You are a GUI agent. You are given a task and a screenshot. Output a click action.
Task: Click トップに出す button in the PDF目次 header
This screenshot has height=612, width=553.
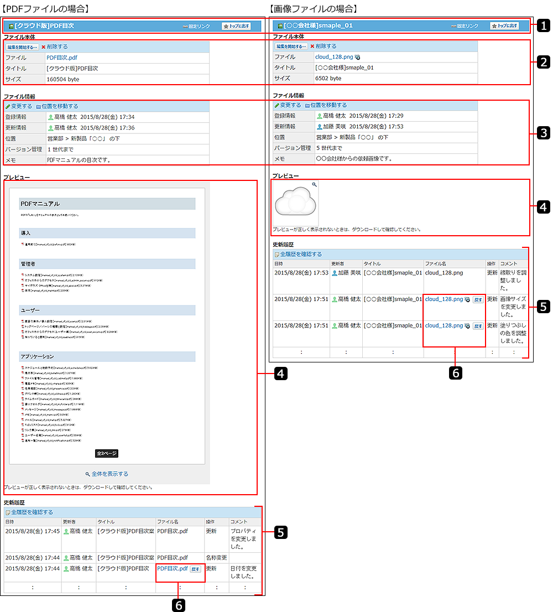coord(236,26)
